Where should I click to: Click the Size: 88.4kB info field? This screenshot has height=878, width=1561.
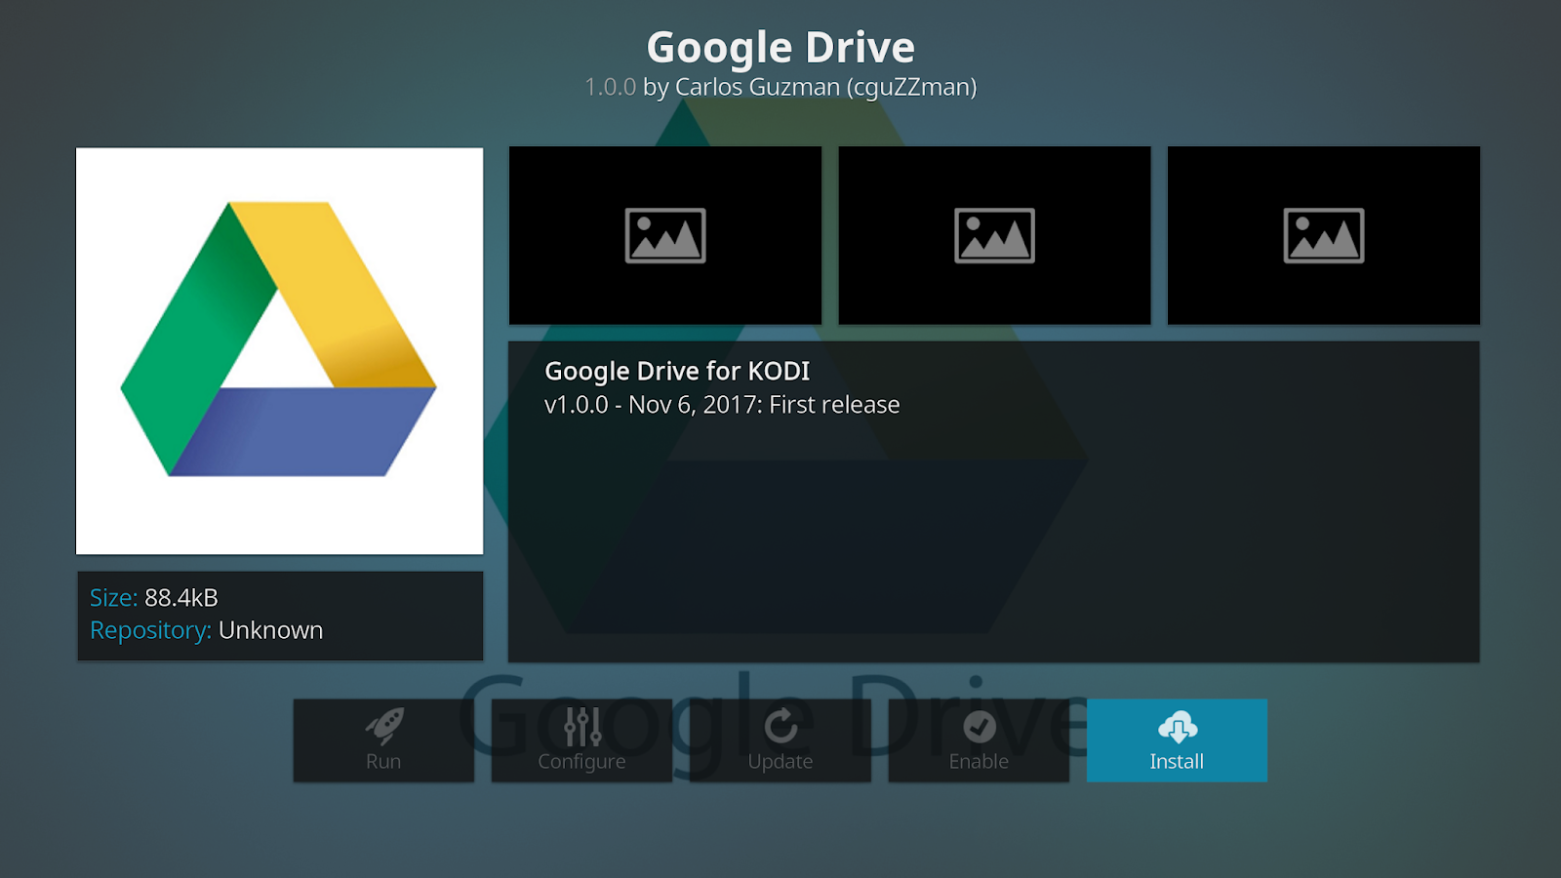coord(154,597)
